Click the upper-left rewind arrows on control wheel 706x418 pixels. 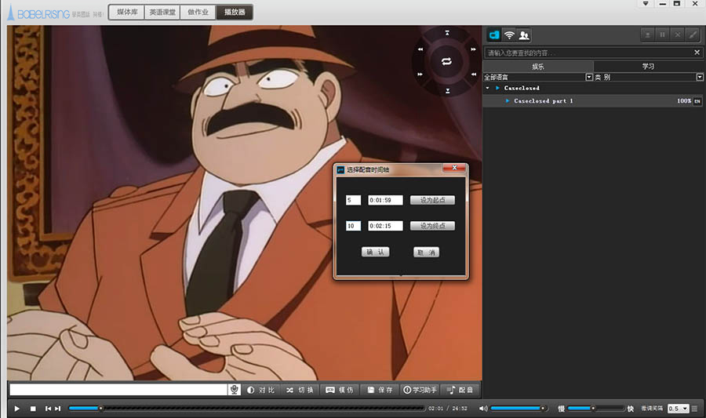point(420,49)
